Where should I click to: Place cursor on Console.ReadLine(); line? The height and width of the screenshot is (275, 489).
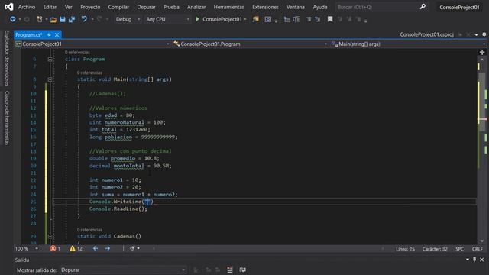(x=118, y=209)
